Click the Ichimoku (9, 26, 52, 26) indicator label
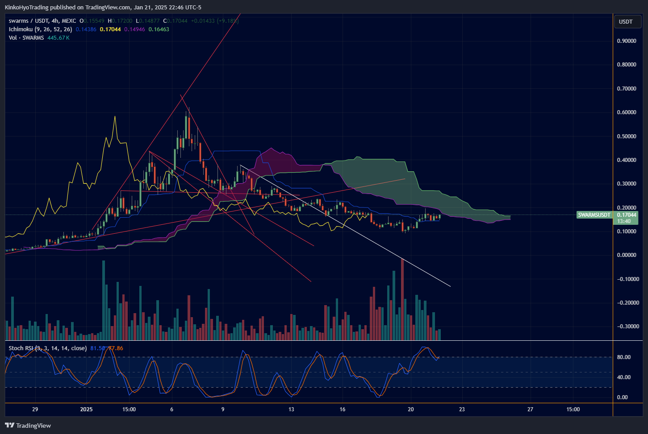 coord(40,29)
